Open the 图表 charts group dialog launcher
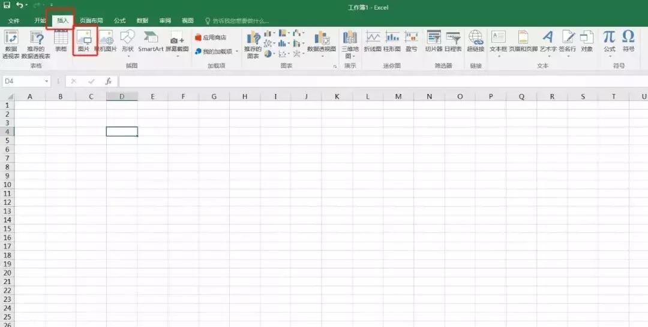 [x=335, y=66]
